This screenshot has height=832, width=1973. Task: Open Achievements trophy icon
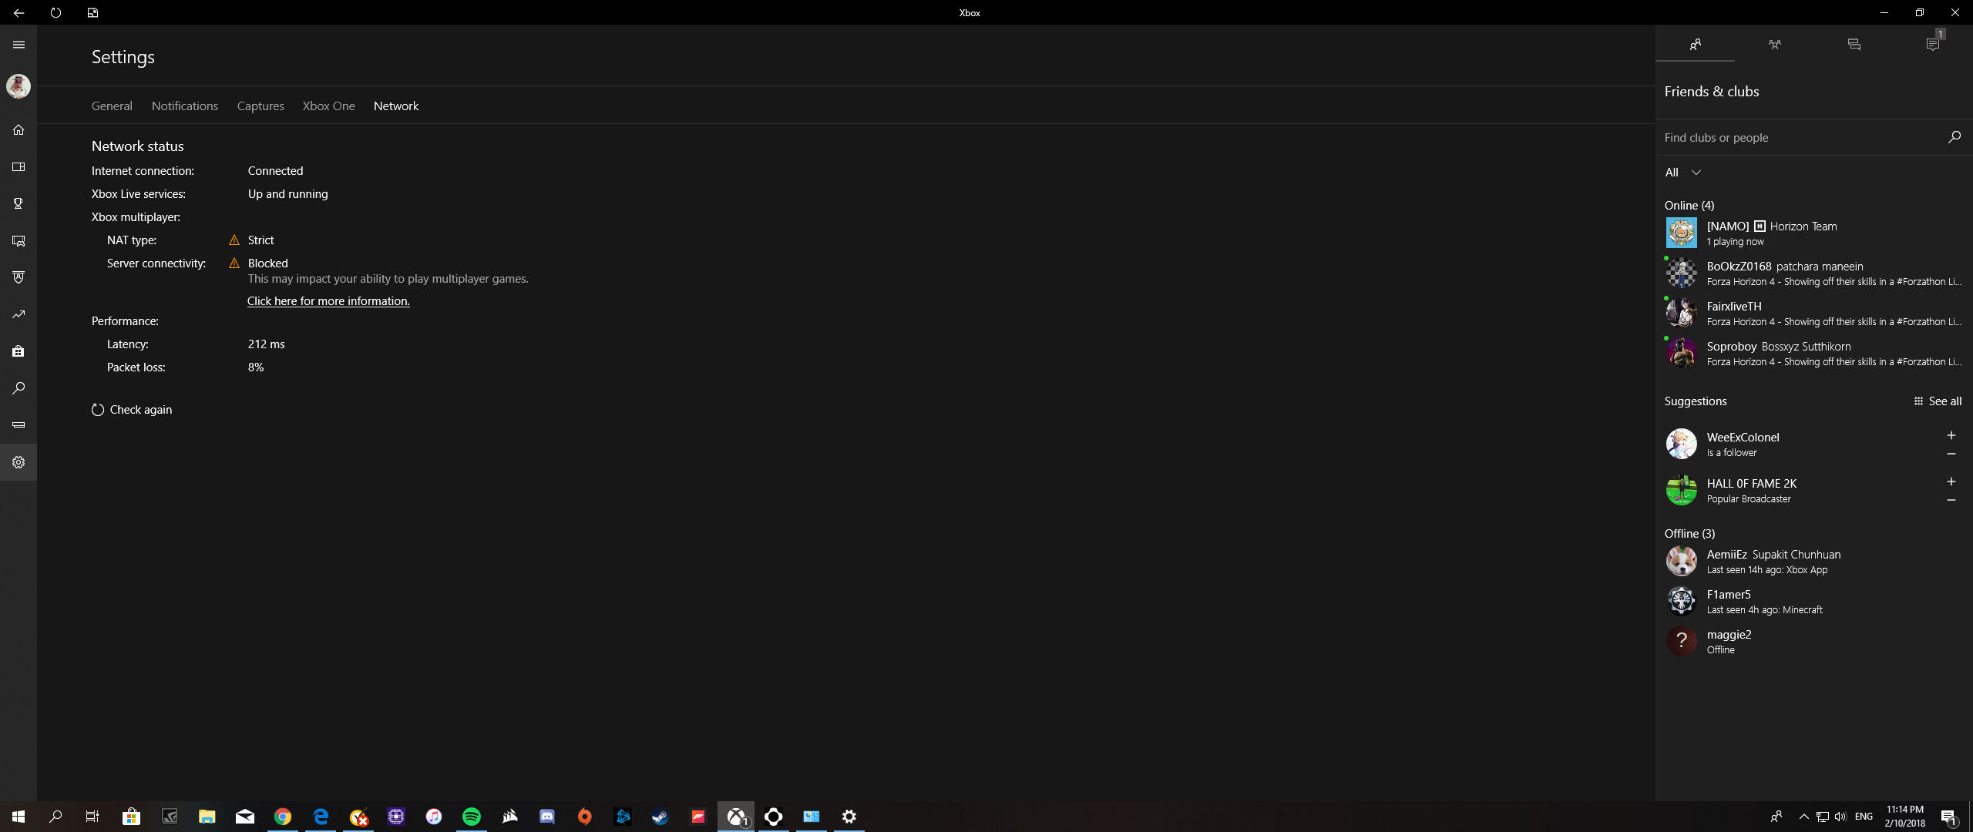(x=18, y=203)
